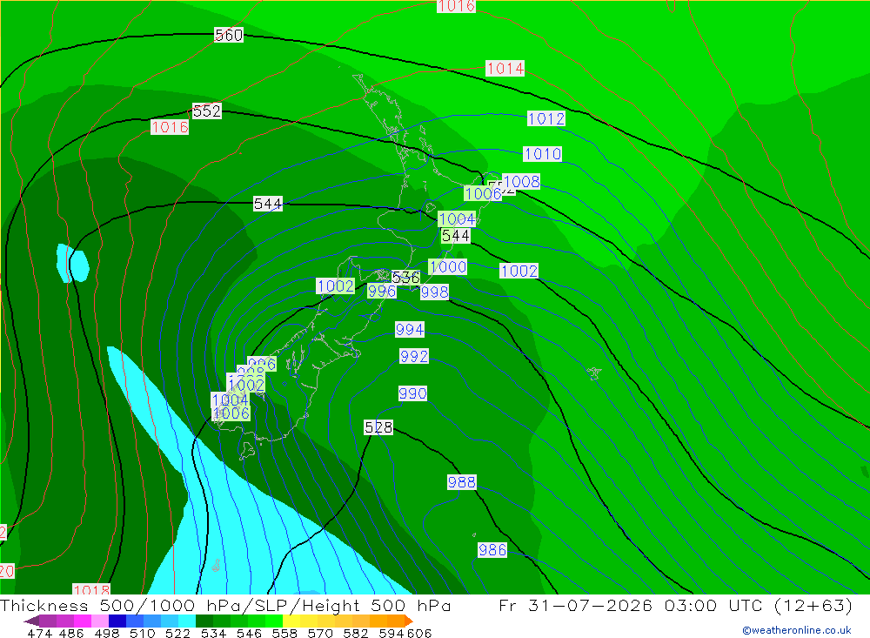The height and width of the screenshot is (638, 870).
Task: Click the blue 998 isobar label
Action: pos(434,292)
